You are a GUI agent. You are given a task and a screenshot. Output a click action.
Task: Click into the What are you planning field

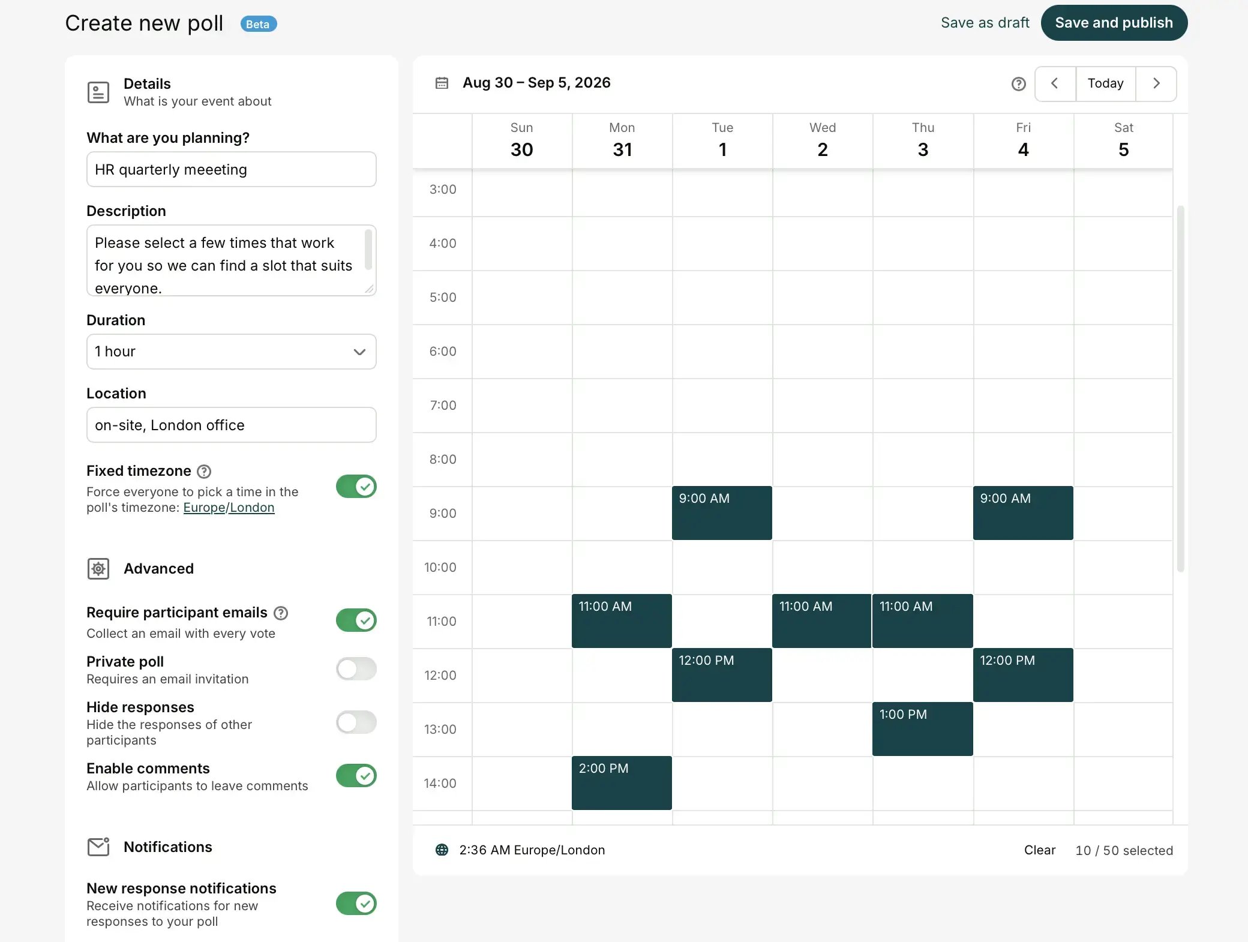point(232,169)
